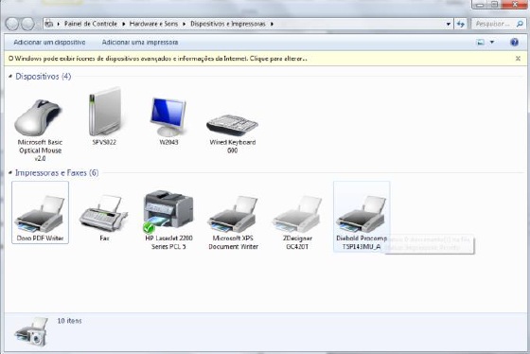
Task: Expand the arrow before Painel de Controle
Action: click(x=58, y=24)
